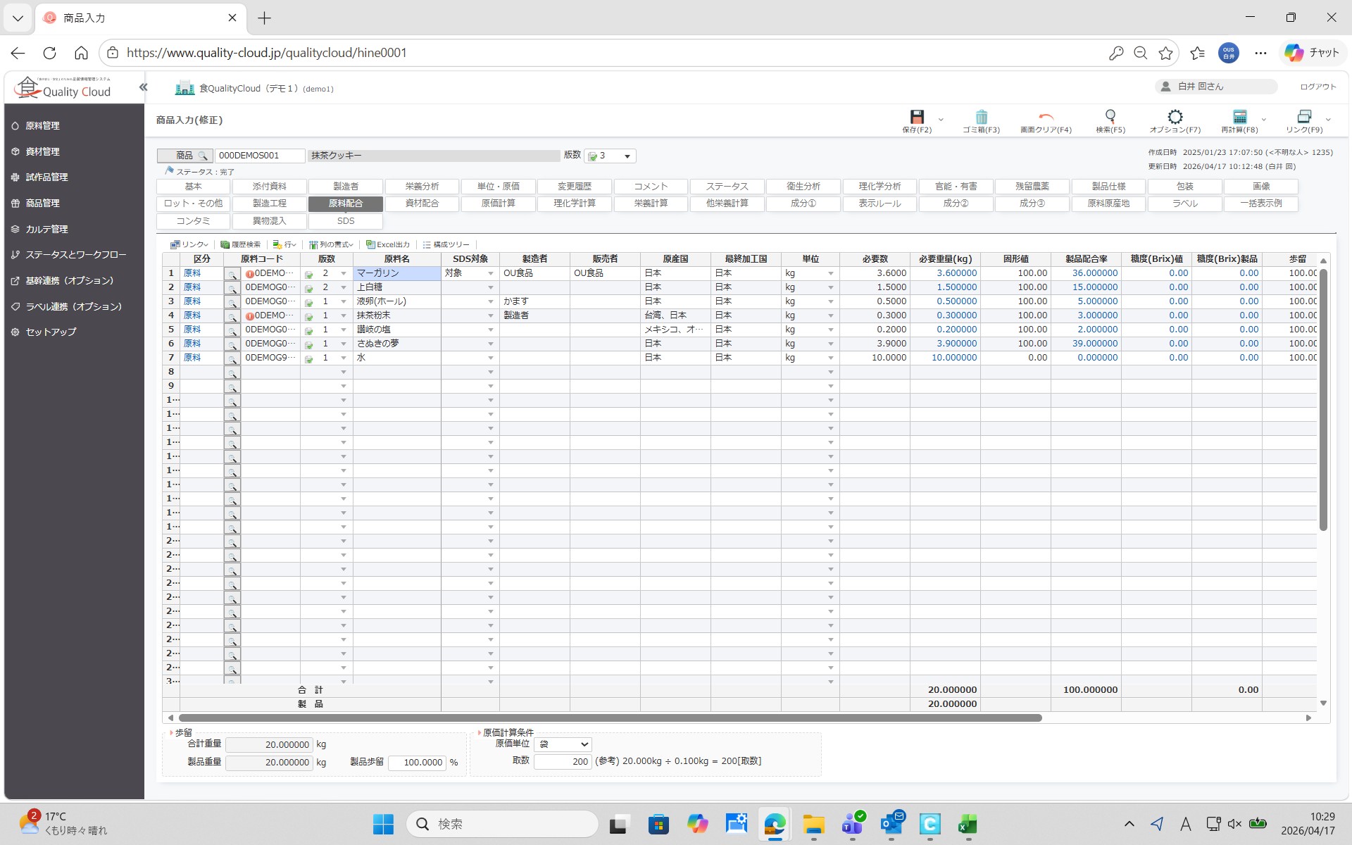Click the right arrow of horizontal scrollbar
This screenshot has width=1352, height=845.
click(x=1308, y=718)
